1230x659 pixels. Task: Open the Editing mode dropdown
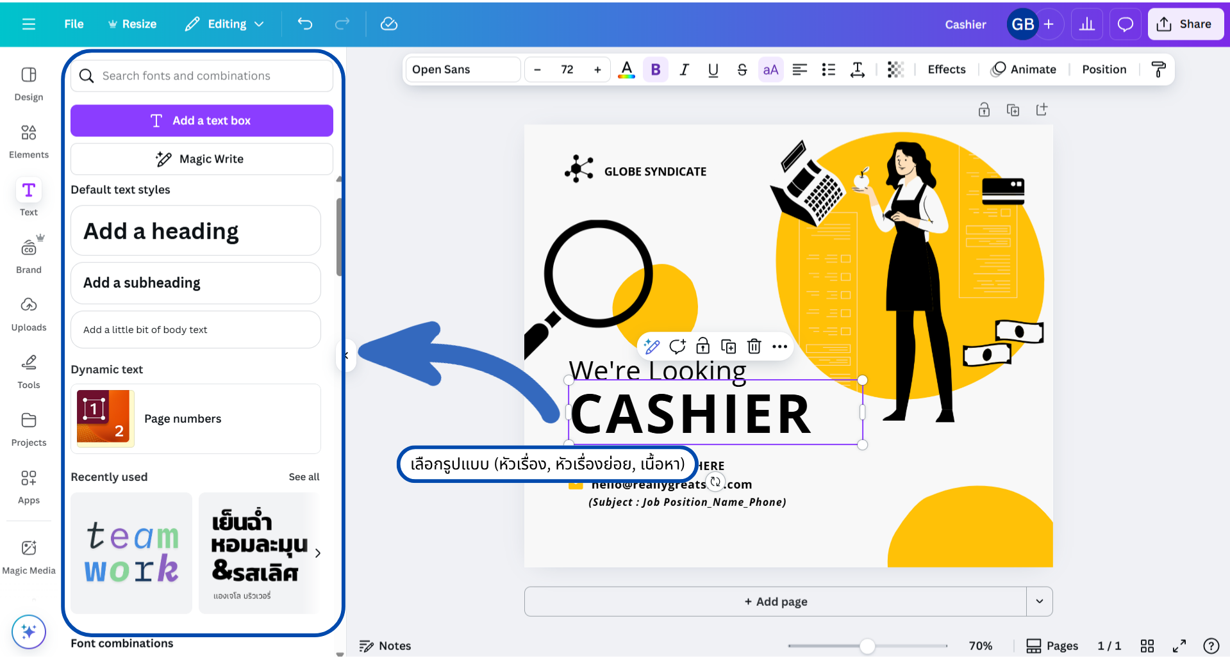click(x=225, y=24)
